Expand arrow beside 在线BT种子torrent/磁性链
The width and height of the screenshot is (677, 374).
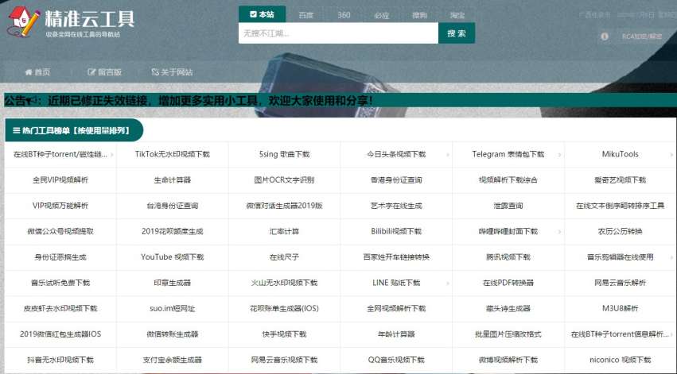[x=112, y=154]
